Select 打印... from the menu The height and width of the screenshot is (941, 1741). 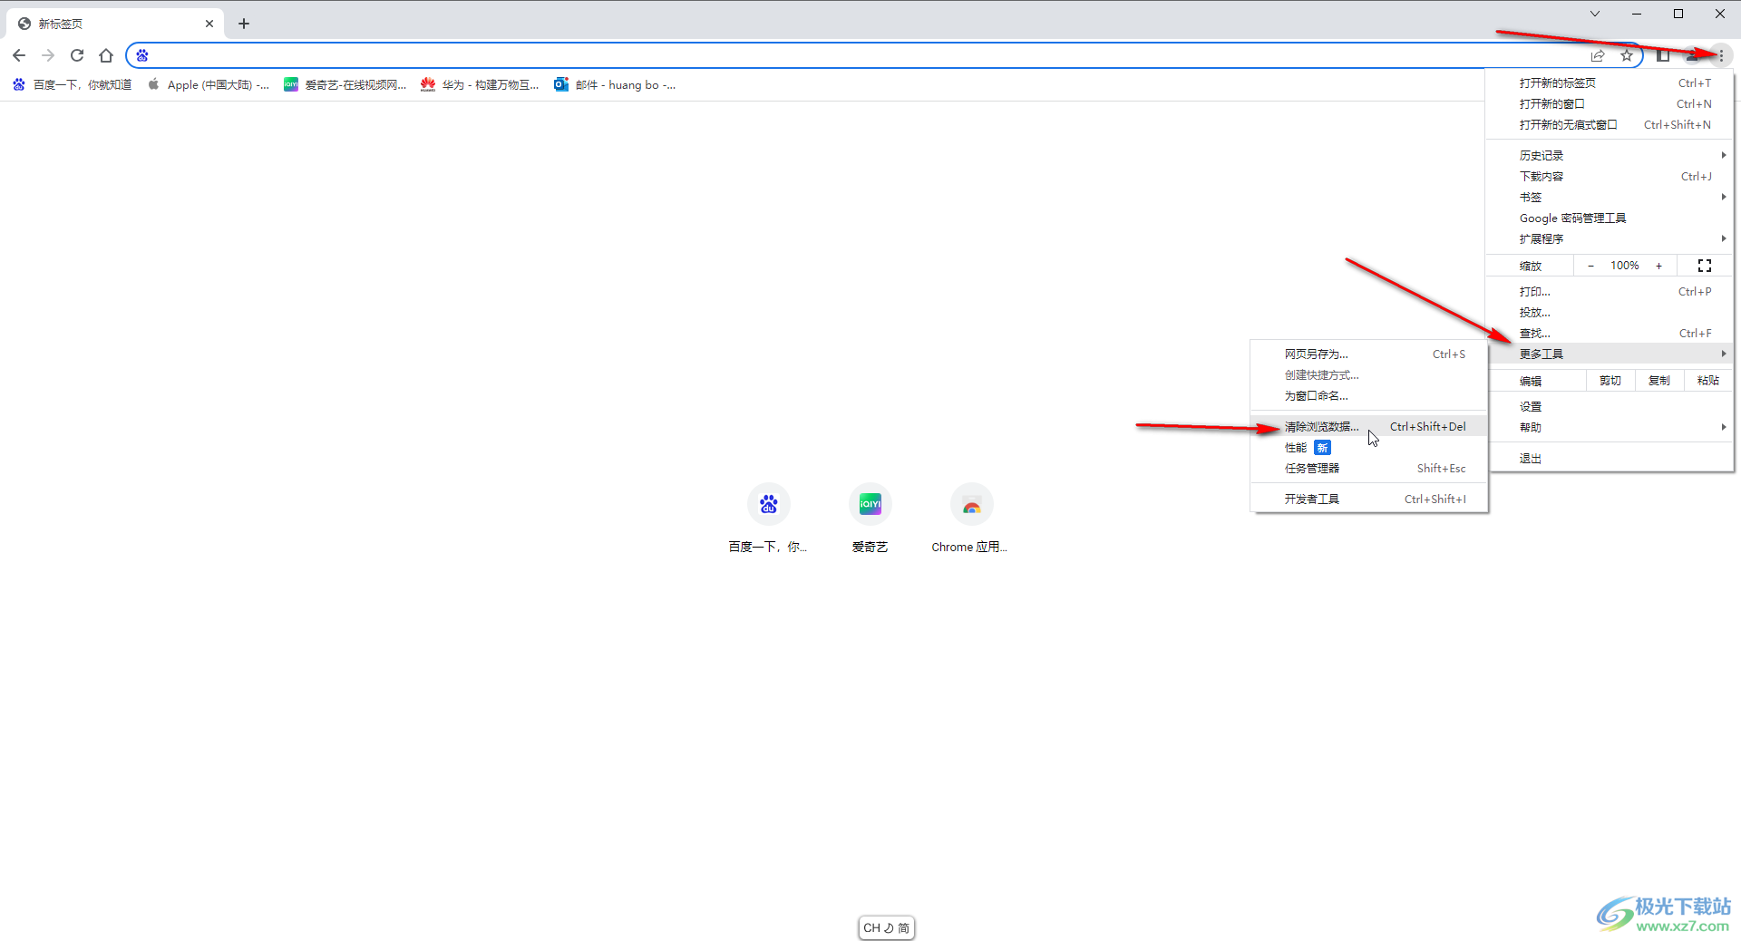coord(1610,291)
